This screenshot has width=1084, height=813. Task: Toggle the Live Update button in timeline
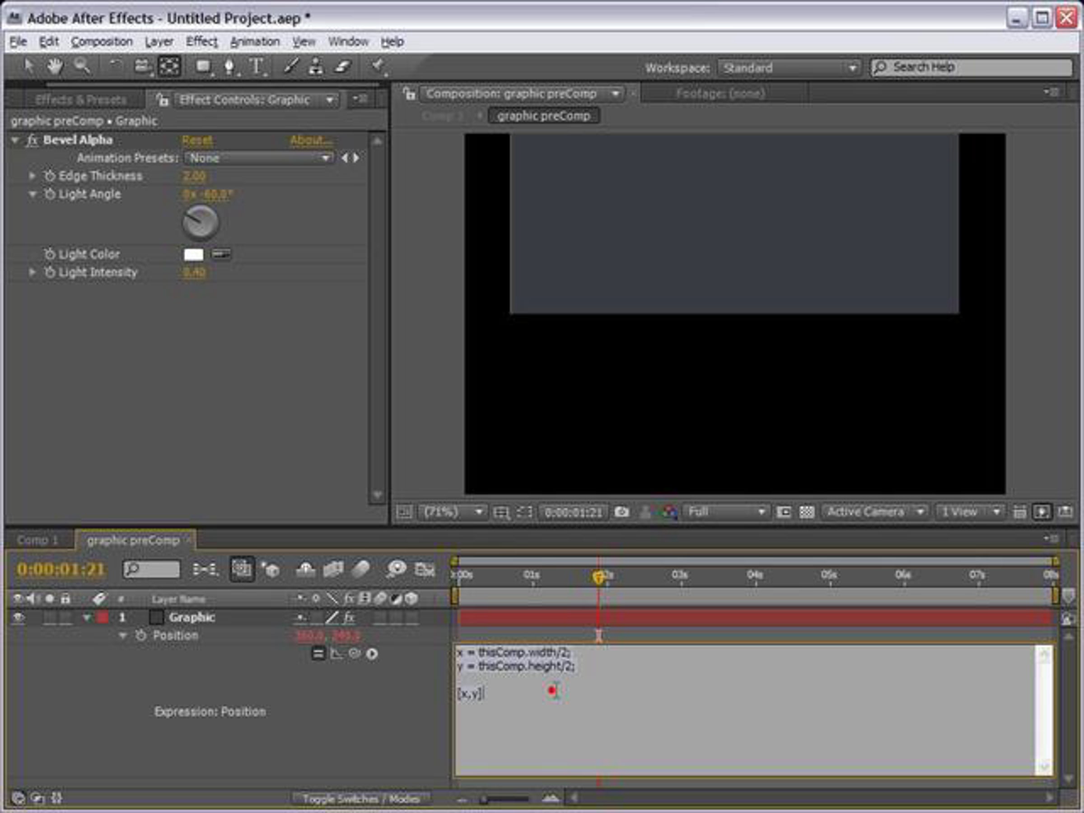242,569
